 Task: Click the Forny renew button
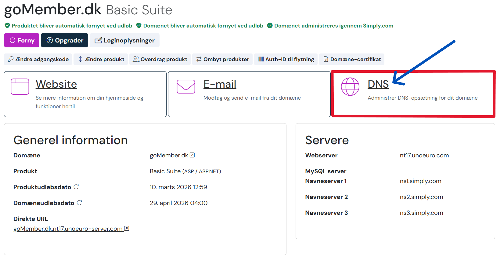pyautogui.click(x=22, y=40)
